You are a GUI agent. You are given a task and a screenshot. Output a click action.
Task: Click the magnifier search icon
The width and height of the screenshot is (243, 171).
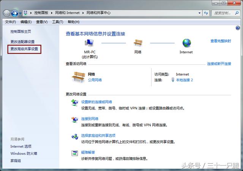[237, 13]
